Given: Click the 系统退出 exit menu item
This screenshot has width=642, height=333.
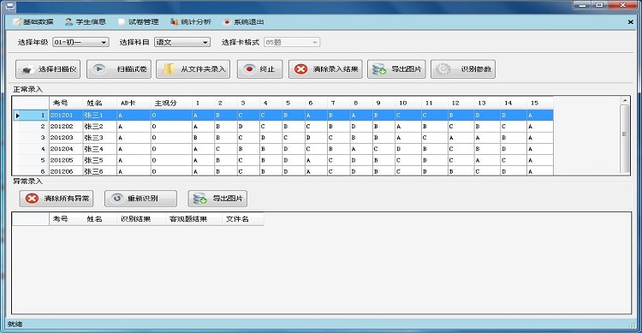Looking at the screenshot, I should [244, 22].
